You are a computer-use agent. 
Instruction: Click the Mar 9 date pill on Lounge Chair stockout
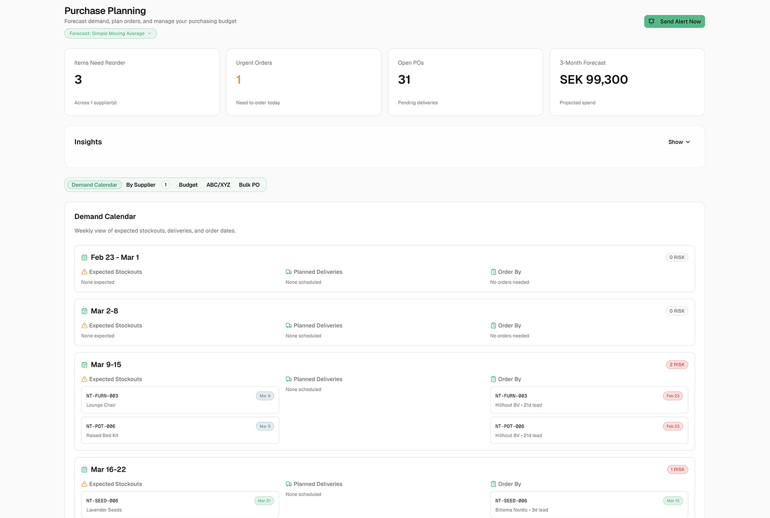click(265, 396)
